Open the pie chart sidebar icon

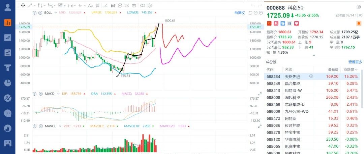8,83
